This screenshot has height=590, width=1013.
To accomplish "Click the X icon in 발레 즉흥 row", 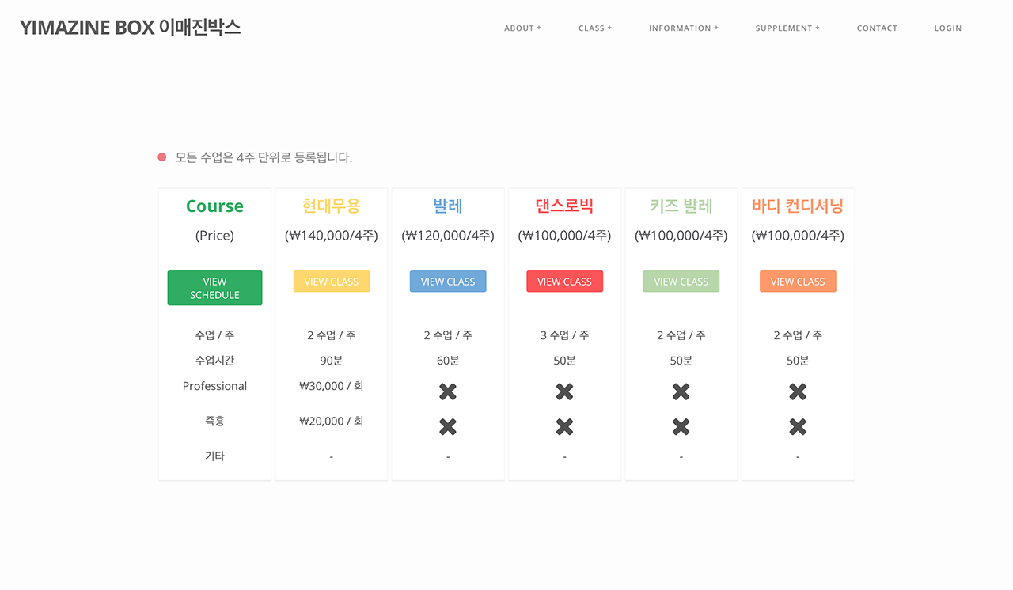I will (x=448, y=427).
